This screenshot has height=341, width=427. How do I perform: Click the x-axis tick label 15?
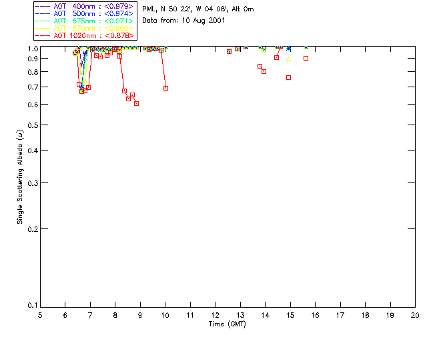pos(290,315)
